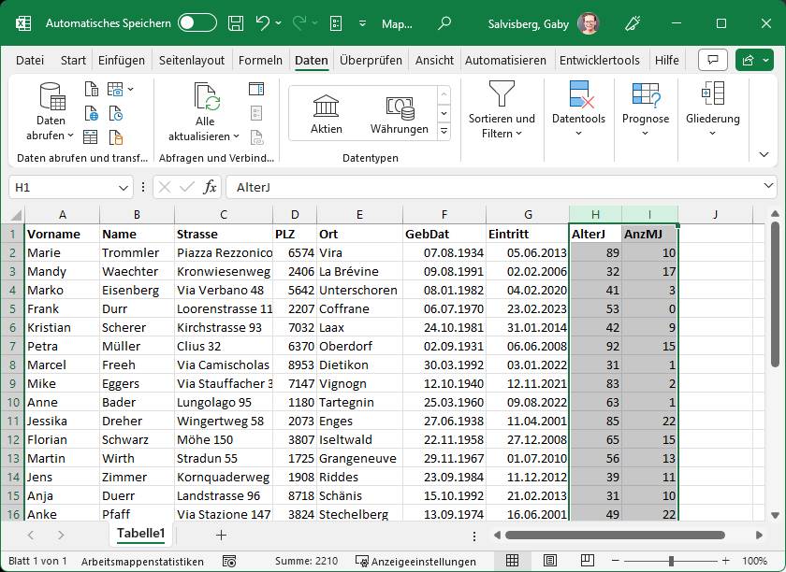Click the From Table/Range icon
Viewport: 786px width, 572px height.
click(x=91, y=136)
